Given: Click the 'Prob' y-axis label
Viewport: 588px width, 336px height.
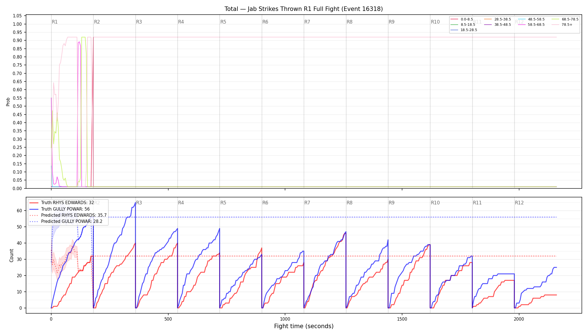Looking at the screenshot, I should (x=8, y=102).
